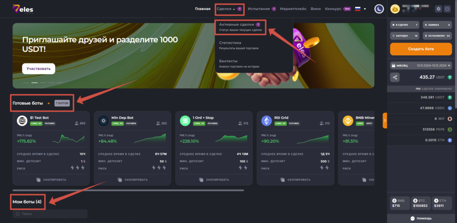Screen dimensions: 457x223
Task: Open account settings gear icon
Action: 438,9
